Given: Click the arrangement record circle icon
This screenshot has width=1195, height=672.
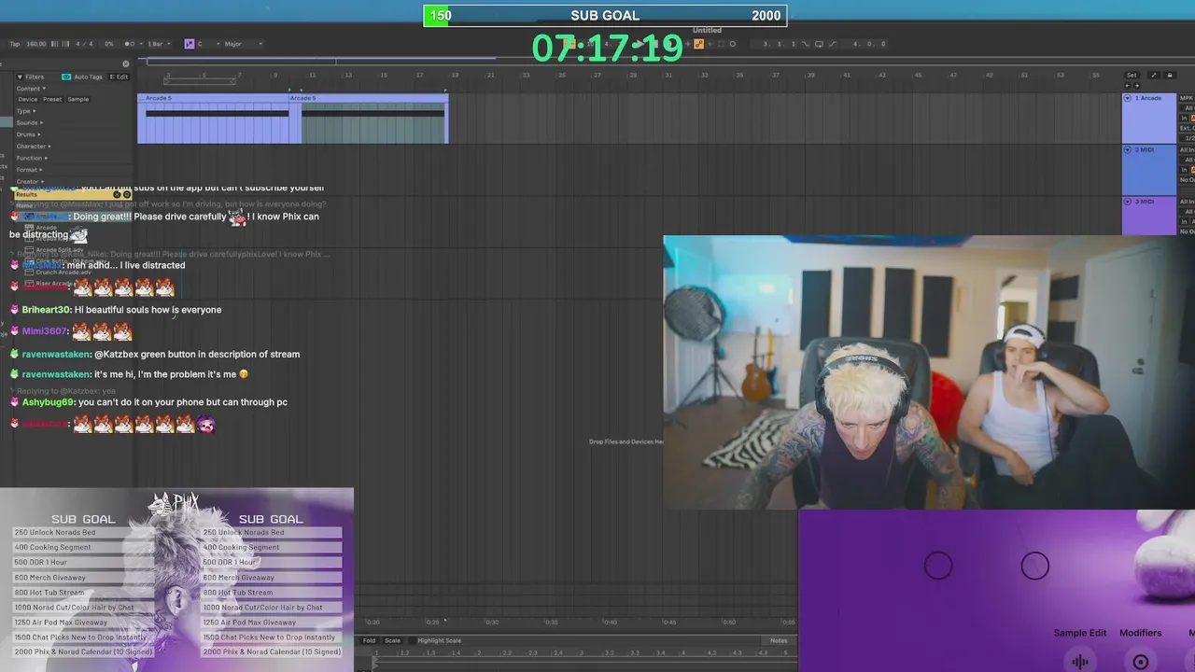Looking at the screenshot, I should point(733,44).
